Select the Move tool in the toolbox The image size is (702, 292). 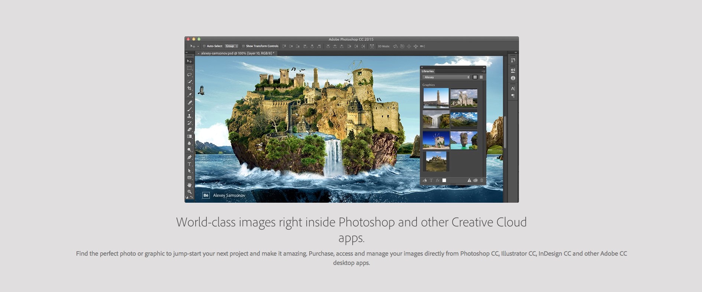click(x=189, y=61)
